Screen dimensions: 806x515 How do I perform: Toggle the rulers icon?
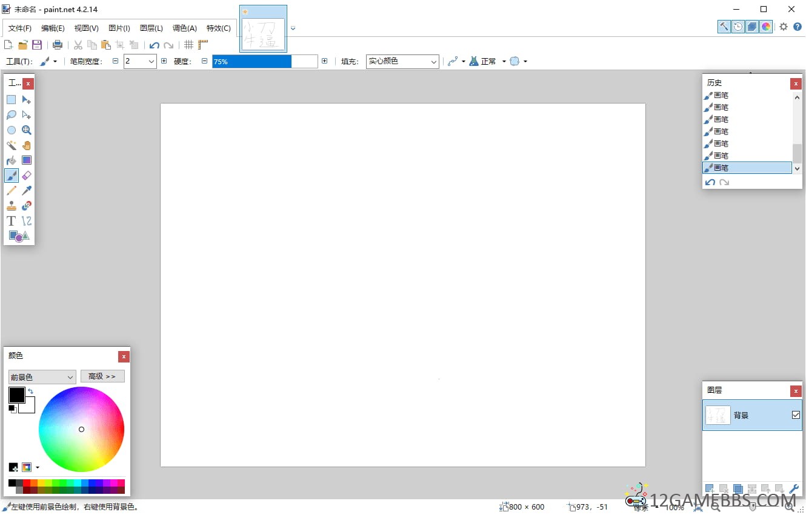point(203,45)
